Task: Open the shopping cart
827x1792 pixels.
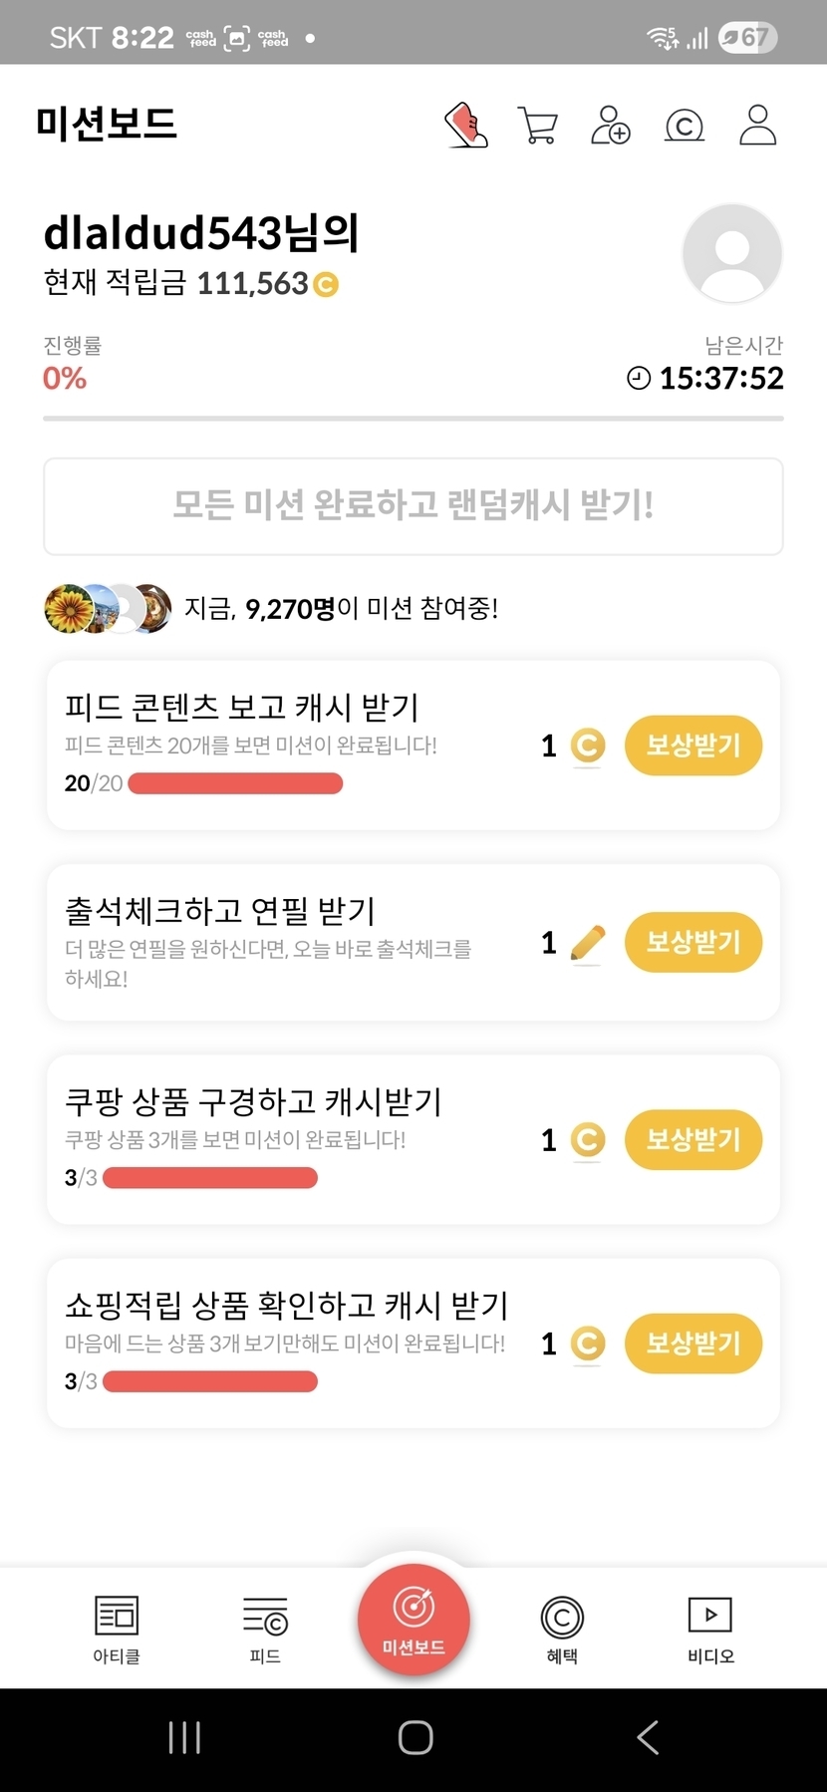Action: pyautogui.click(x=538, y=126)
